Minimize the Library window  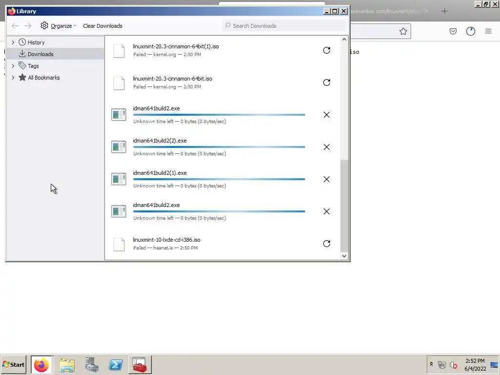coord(327,11)
